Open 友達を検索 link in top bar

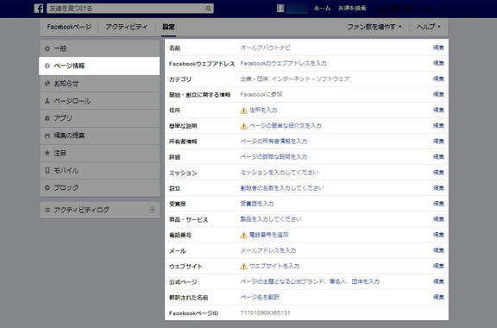tap(352, 9)
